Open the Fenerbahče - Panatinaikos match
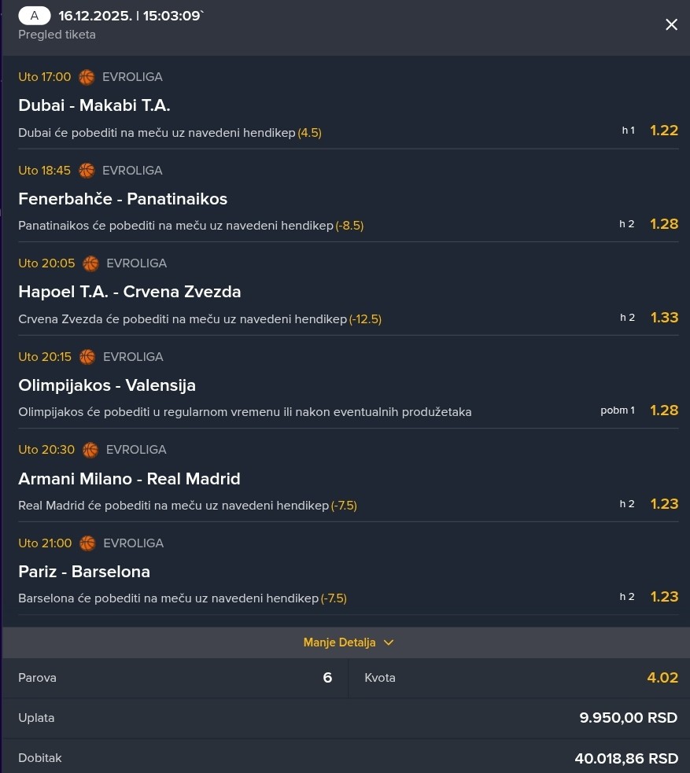The image size is (690, 773). (x=123, y=199)
